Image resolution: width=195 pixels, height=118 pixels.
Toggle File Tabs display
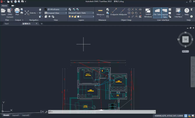pyautogui.click(x=157, y=13)
